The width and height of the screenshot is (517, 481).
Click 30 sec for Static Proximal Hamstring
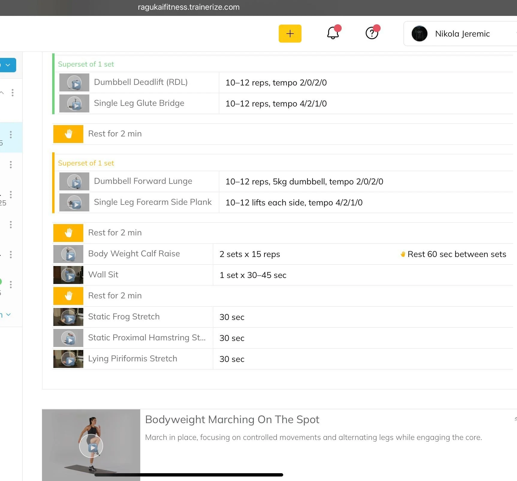(x=232, y=338)
